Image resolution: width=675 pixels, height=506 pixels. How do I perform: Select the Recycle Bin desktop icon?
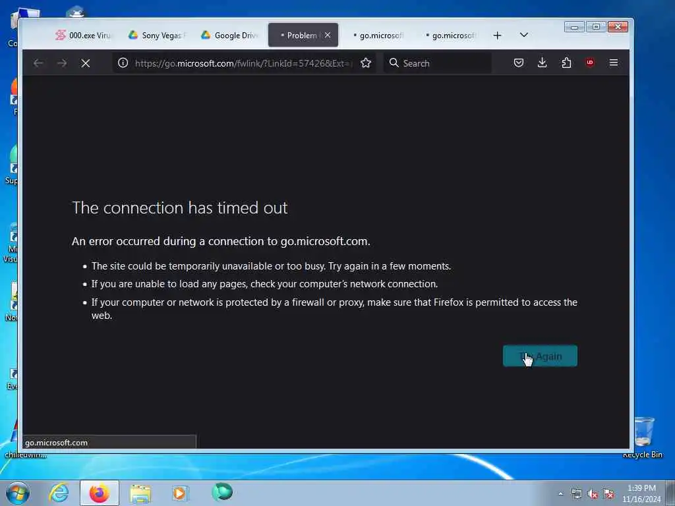(x=643, y=437)
